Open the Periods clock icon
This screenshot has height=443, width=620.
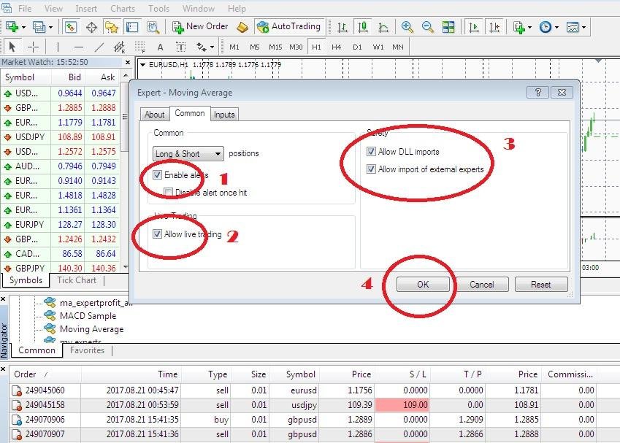(546, 27)
